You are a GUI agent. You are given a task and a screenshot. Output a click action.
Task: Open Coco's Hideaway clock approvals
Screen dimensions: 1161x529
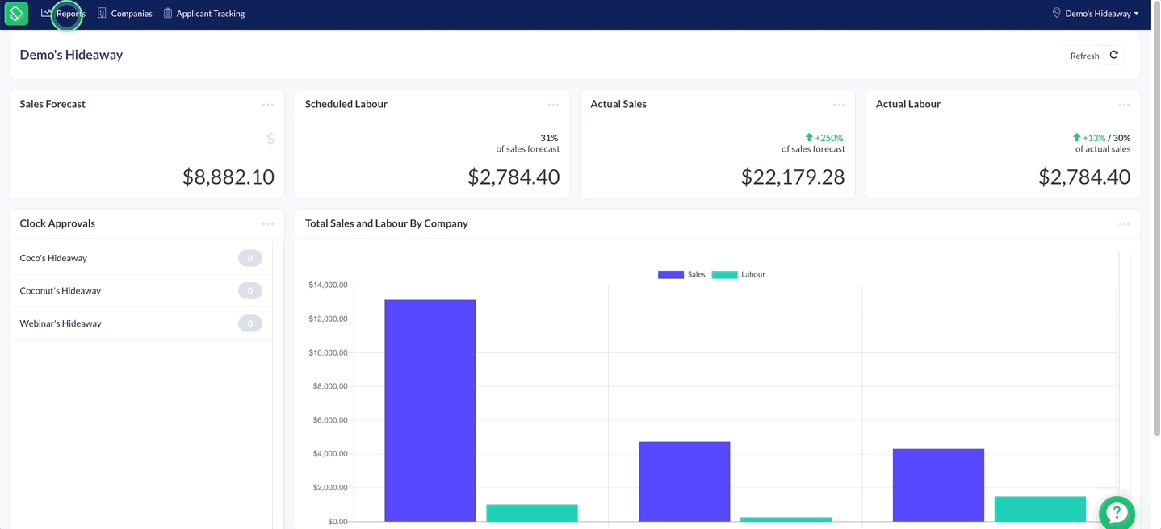140,258
